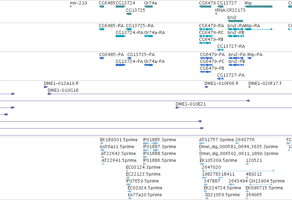292x200 pixels.
Task: Click the Mip gene label
Action: 248,3
